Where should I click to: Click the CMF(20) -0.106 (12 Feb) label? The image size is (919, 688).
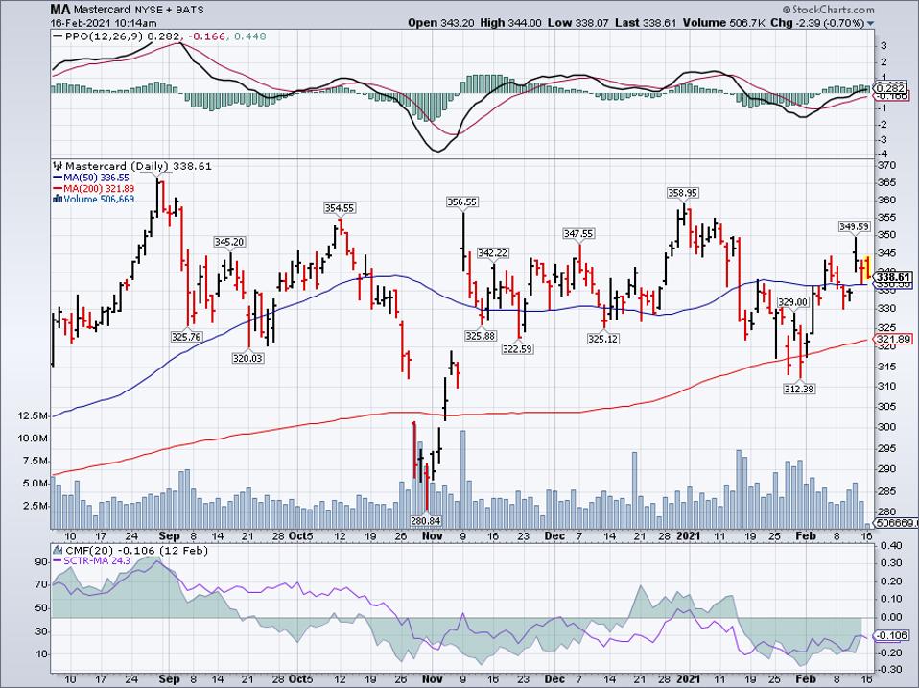pos(136,550)
